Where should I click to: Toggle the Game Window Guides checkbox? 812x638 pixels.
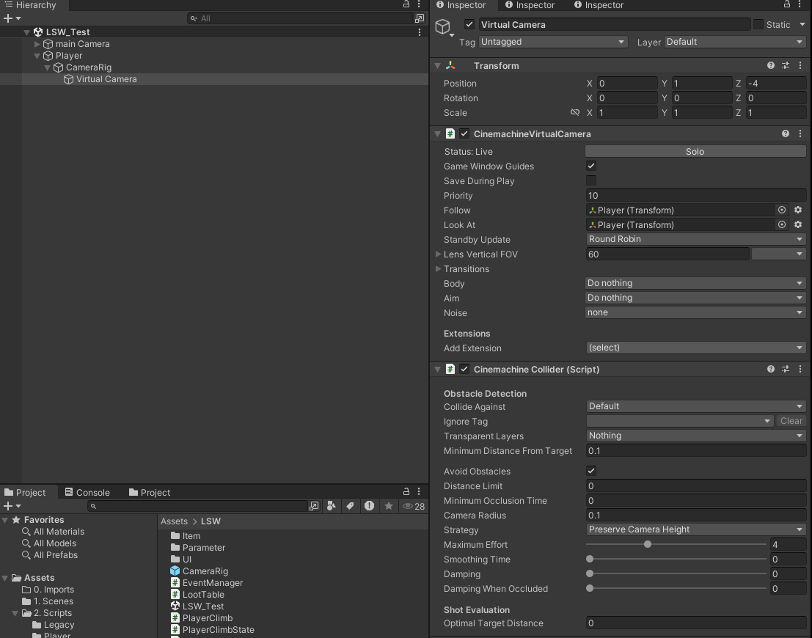[x=591, y=166]
